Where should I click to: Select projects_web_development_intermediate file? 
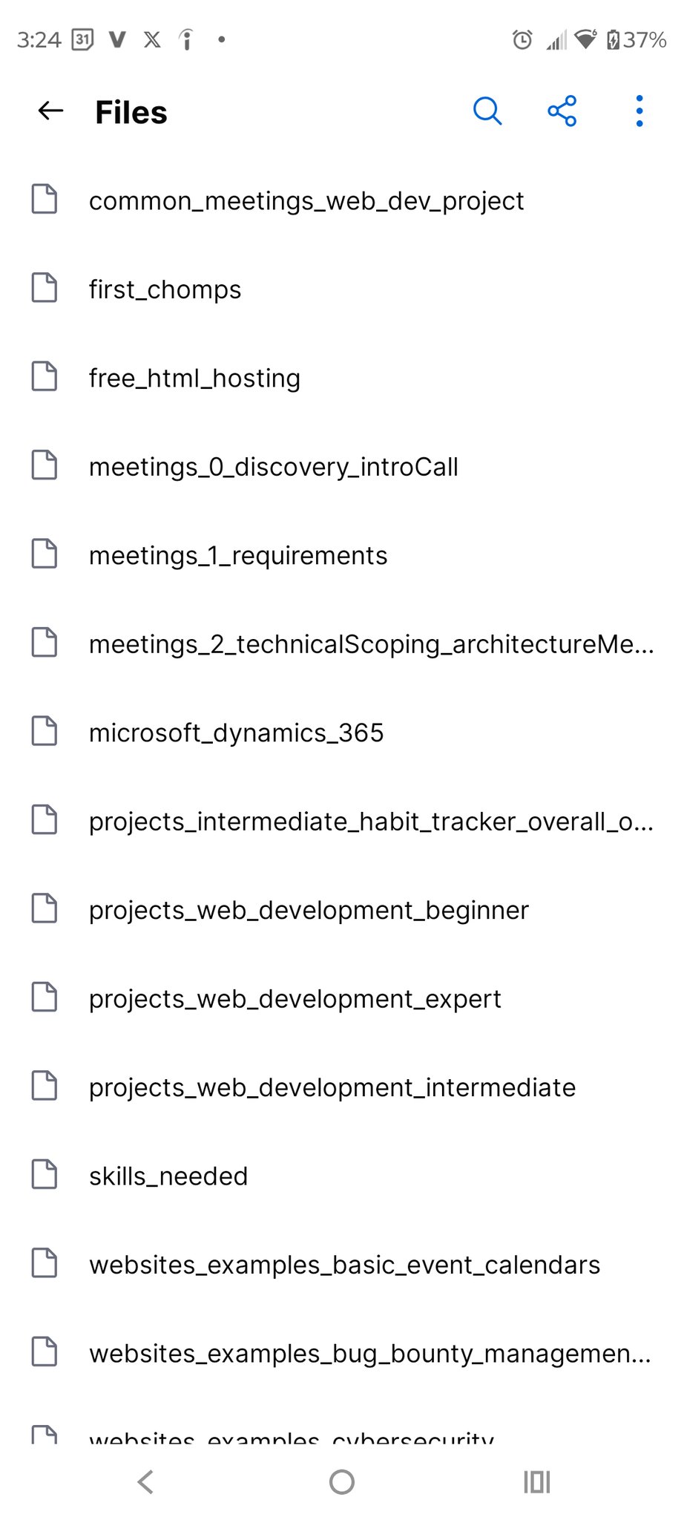coord(332,1087)
